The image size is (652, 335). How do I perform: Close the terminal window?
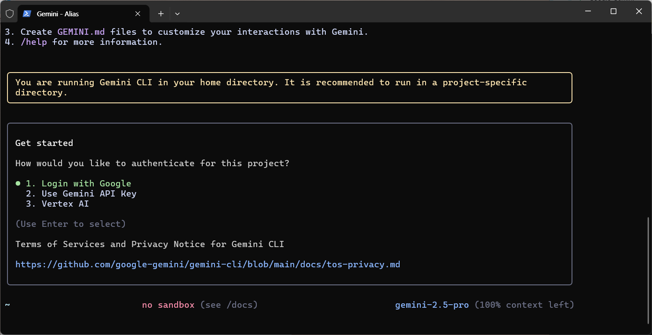pyautogui.click(x=639, y=11)
